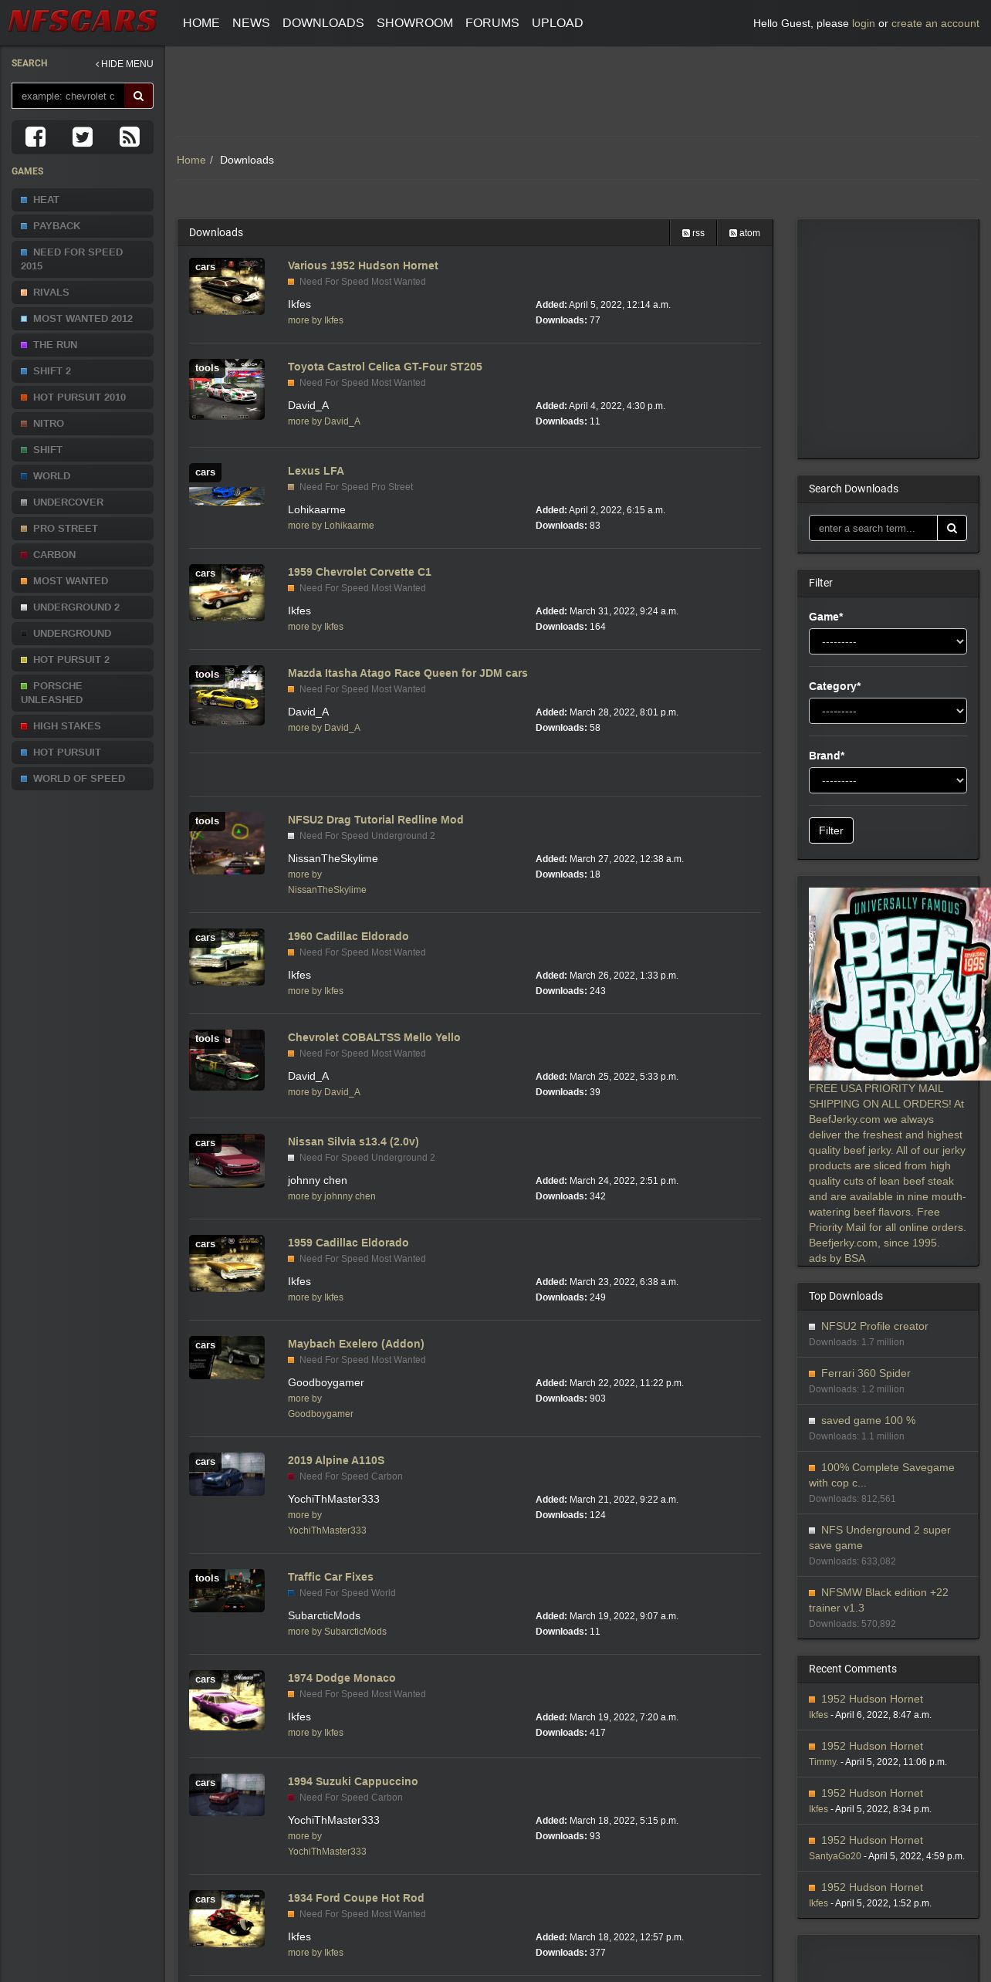Open Mazda Itasha Atago thumbnail
Screen dimensions: 991x1982
click(227, 695)
